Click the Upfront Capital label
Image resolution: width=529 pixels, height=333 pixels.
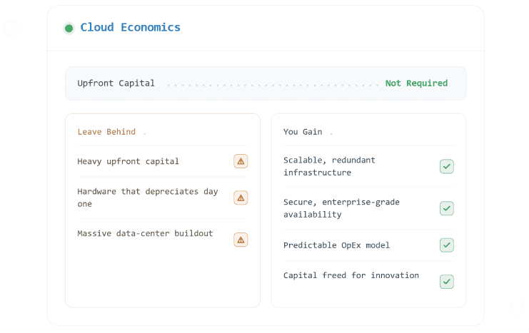click(x=116, y=83)
